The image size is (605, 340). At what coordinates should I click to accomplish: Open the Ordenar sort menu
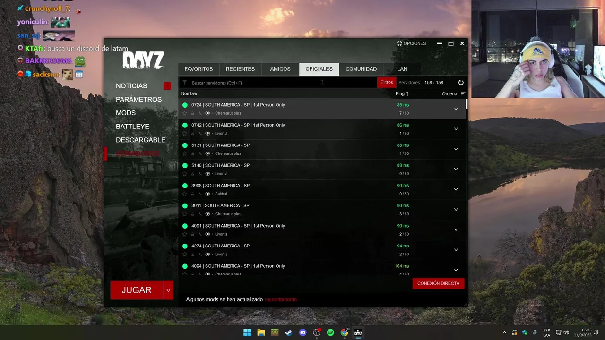point(454,94)
